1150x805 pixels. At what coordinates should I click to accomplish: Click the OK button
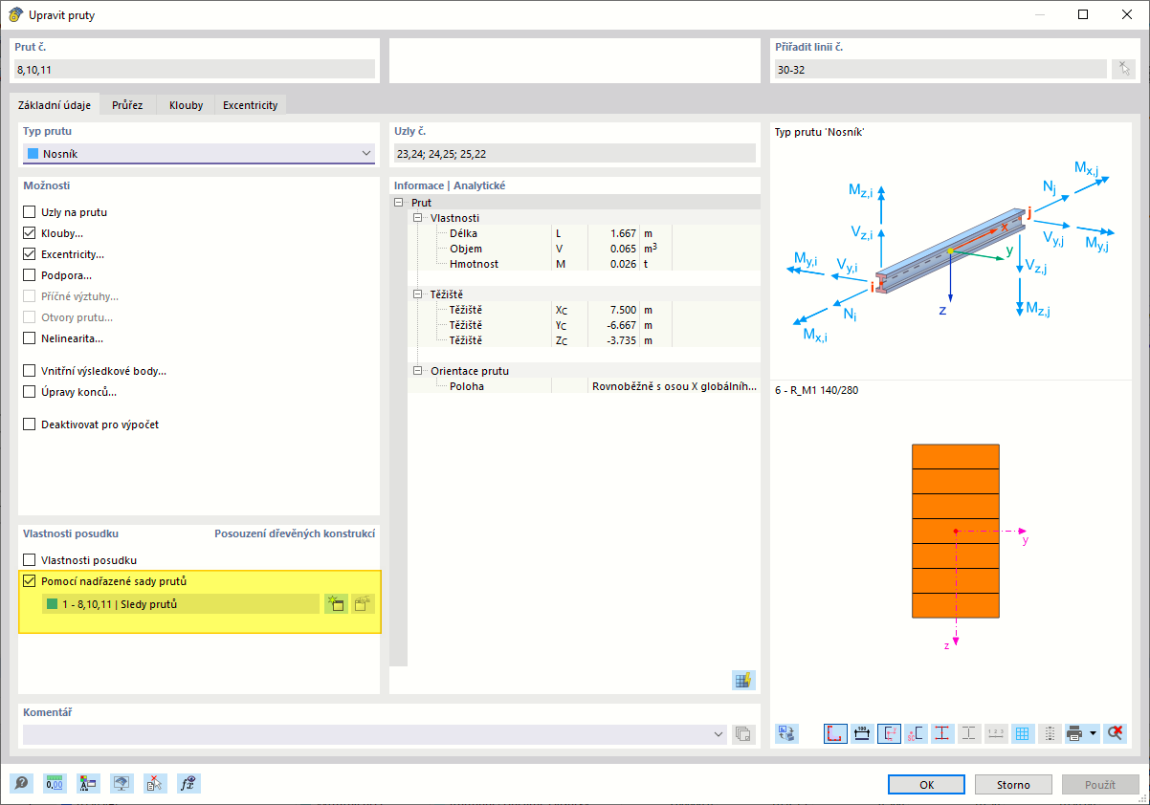tap(926, 784)
